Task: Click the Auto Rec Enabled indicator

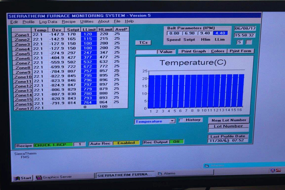Action: (x=126, y=143)
